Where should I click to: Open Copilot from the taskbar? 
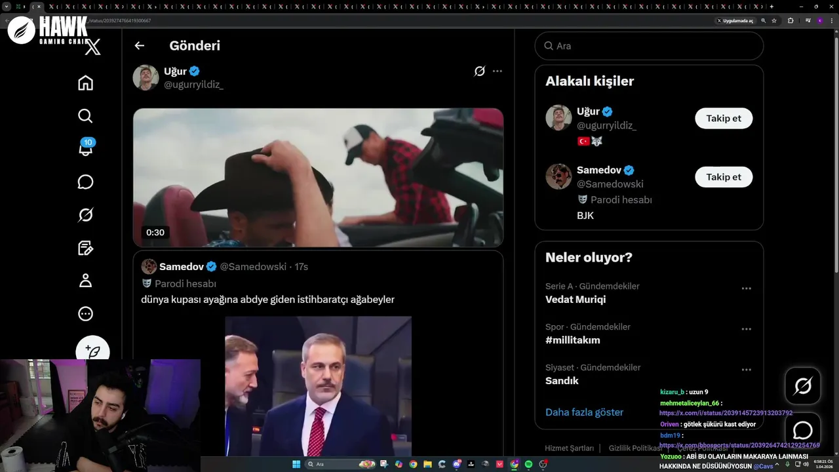click(399, 464)
